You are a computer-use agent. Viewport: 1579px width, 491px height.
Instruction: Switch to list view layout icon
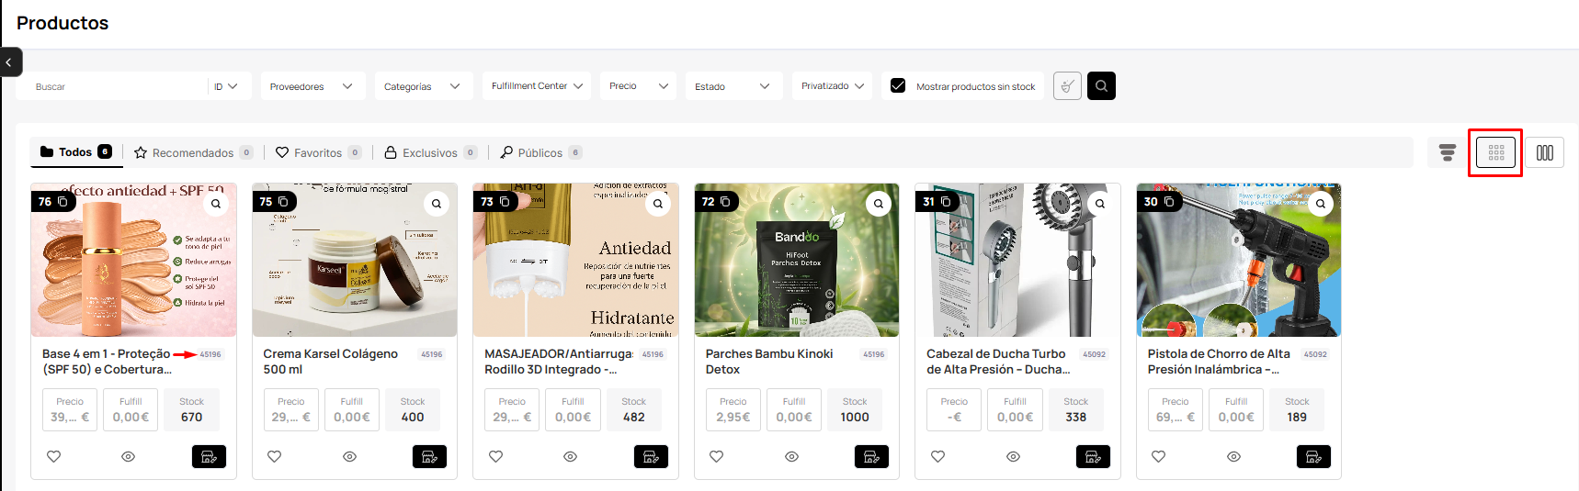[1448, 152]
